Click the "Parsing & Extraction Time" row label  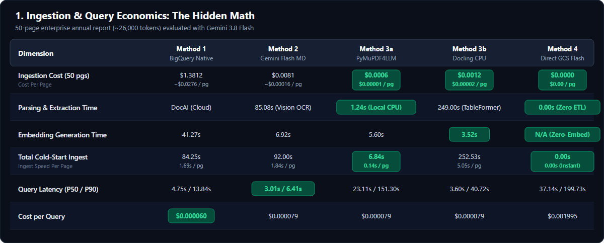tap(58, 108)
